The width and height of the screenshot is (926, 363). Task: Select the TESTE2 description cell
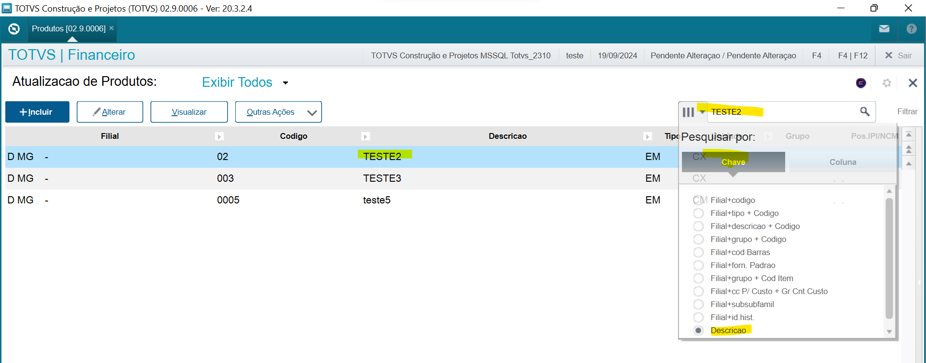382,157
